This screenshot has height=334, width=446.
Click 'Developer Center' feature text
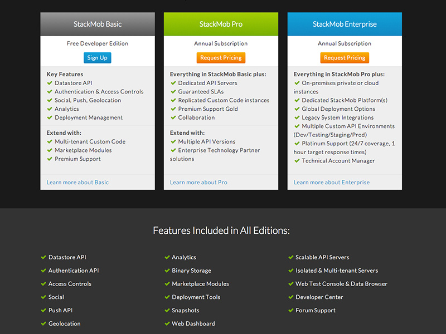tap(319, 297)
